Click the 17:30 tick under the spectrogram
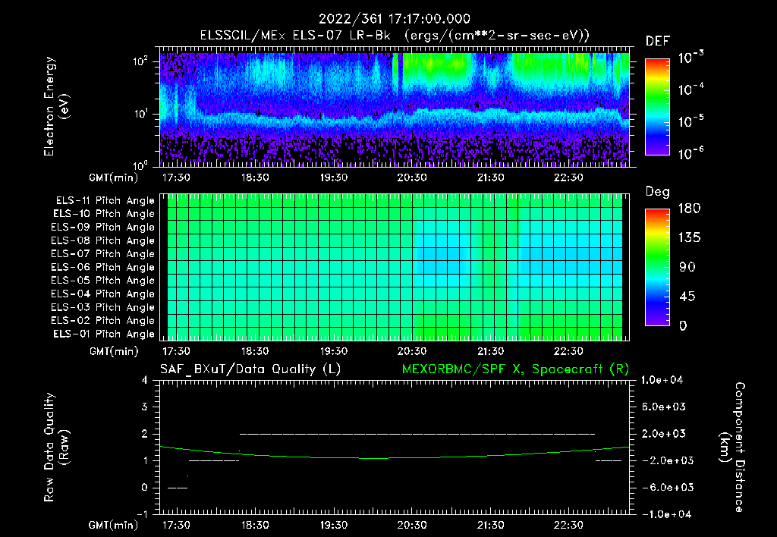The height and width of the screenshot is (537, 777). [176, 177]
